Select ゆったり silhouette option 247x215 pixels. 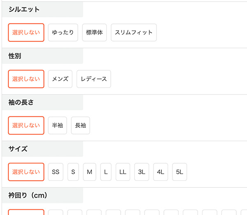click(x=63, y=32)
